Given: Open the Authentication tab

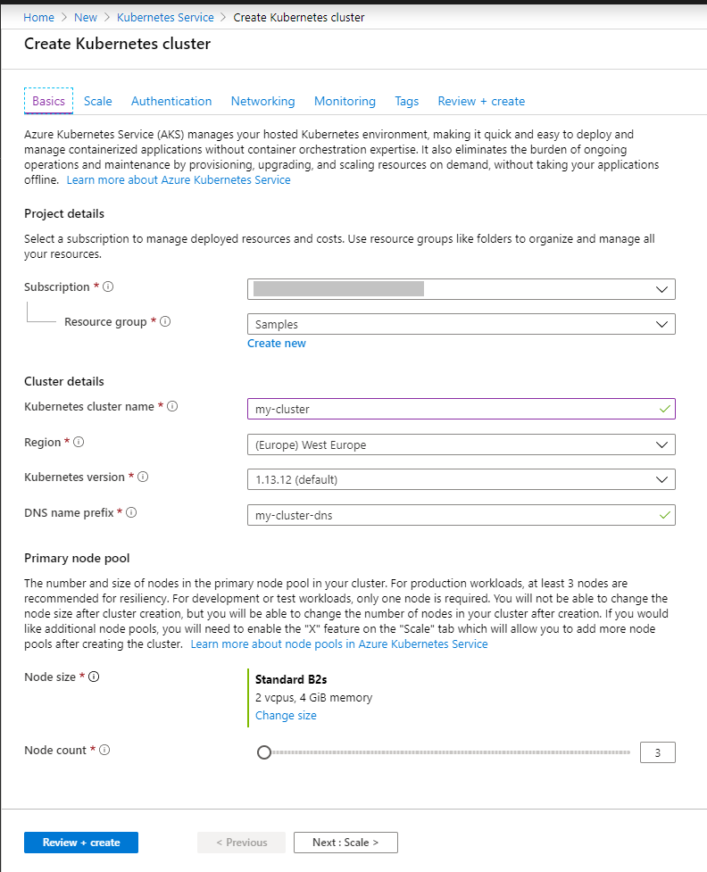Looking at the screenshot, I should (x=171, y=101).
